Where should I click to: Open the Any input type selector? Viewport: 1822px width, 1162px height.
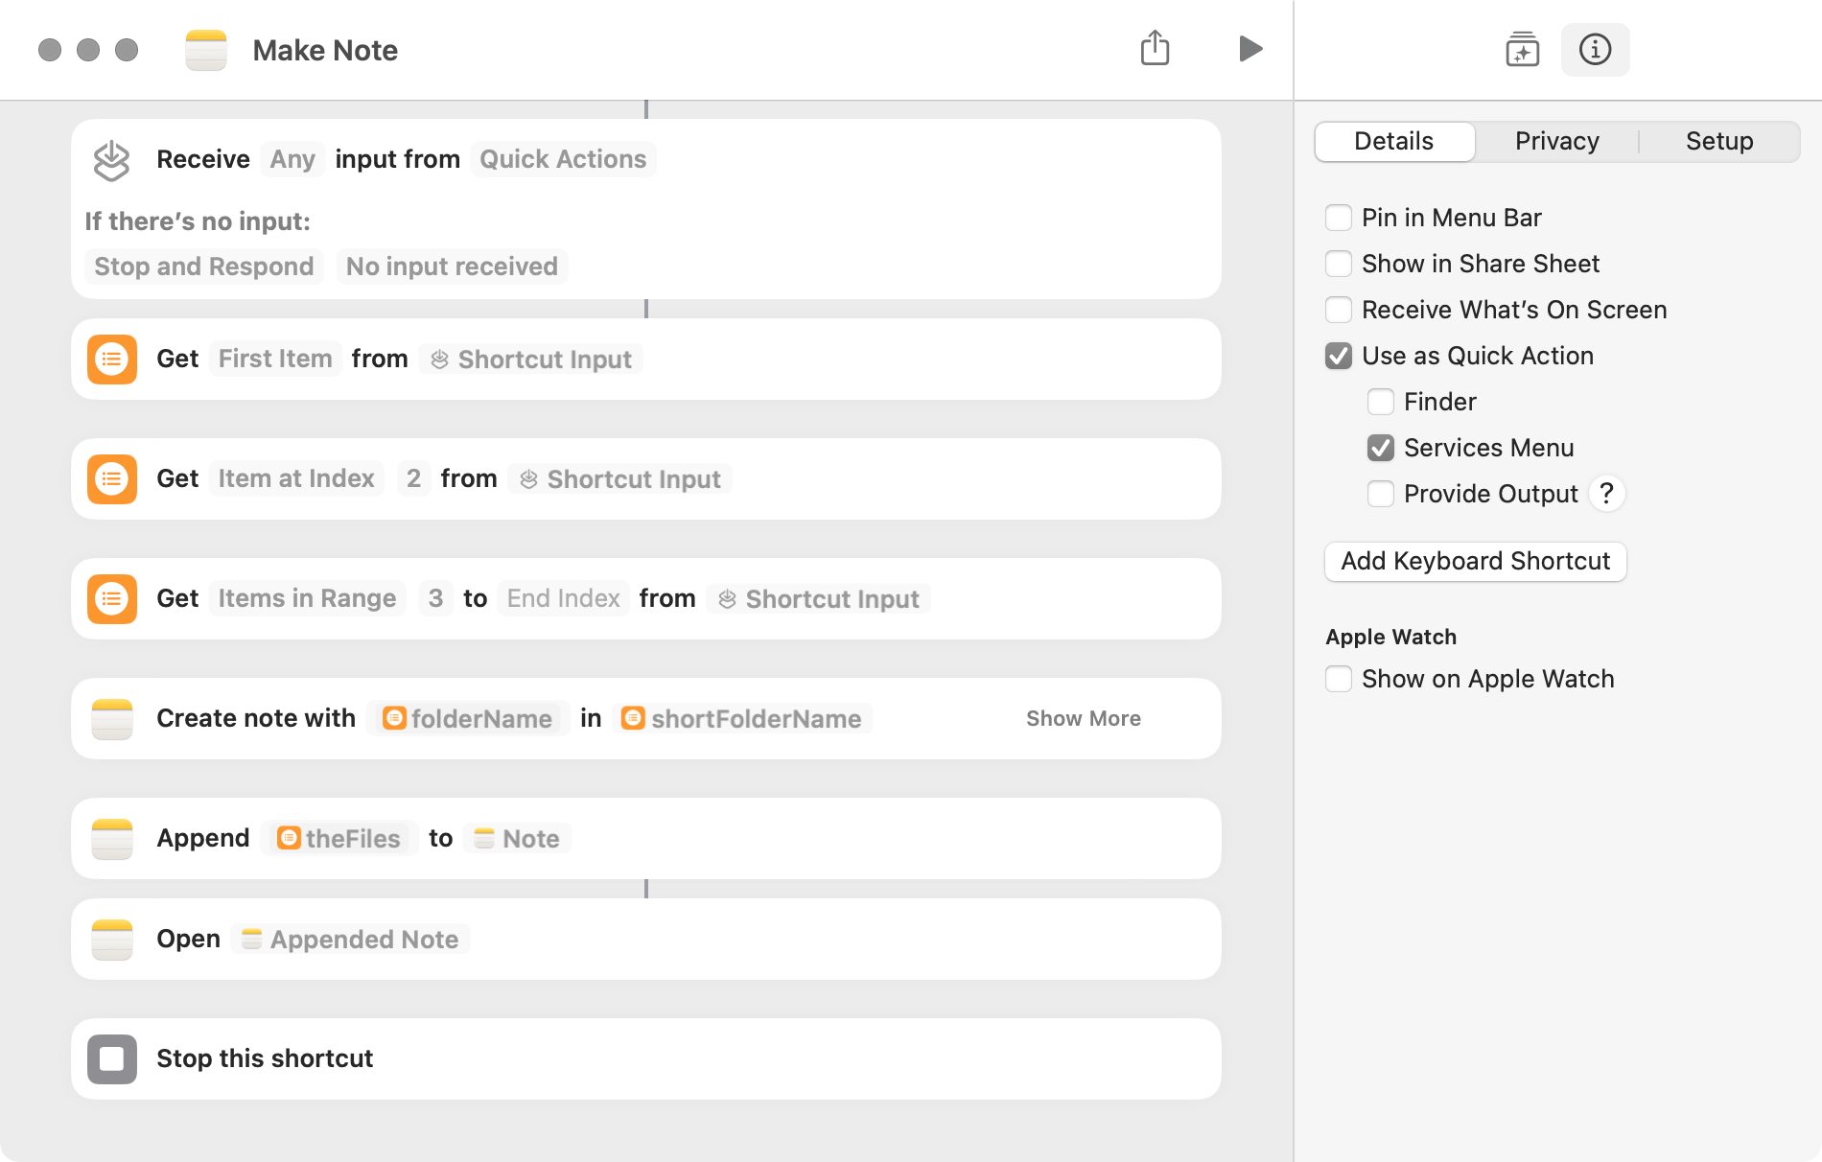pyautogui.click(x=292, y=159)
